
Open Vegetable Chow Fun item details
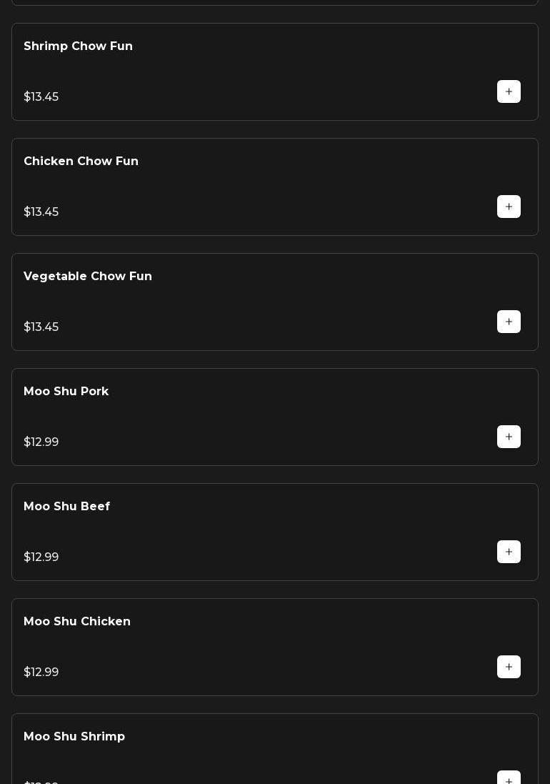88,277
